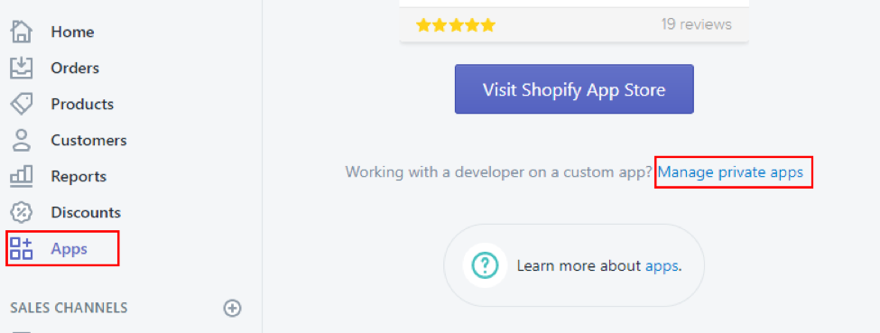880x333 pixels.
Task: Click the Home house icon
Action: (22, 32)
